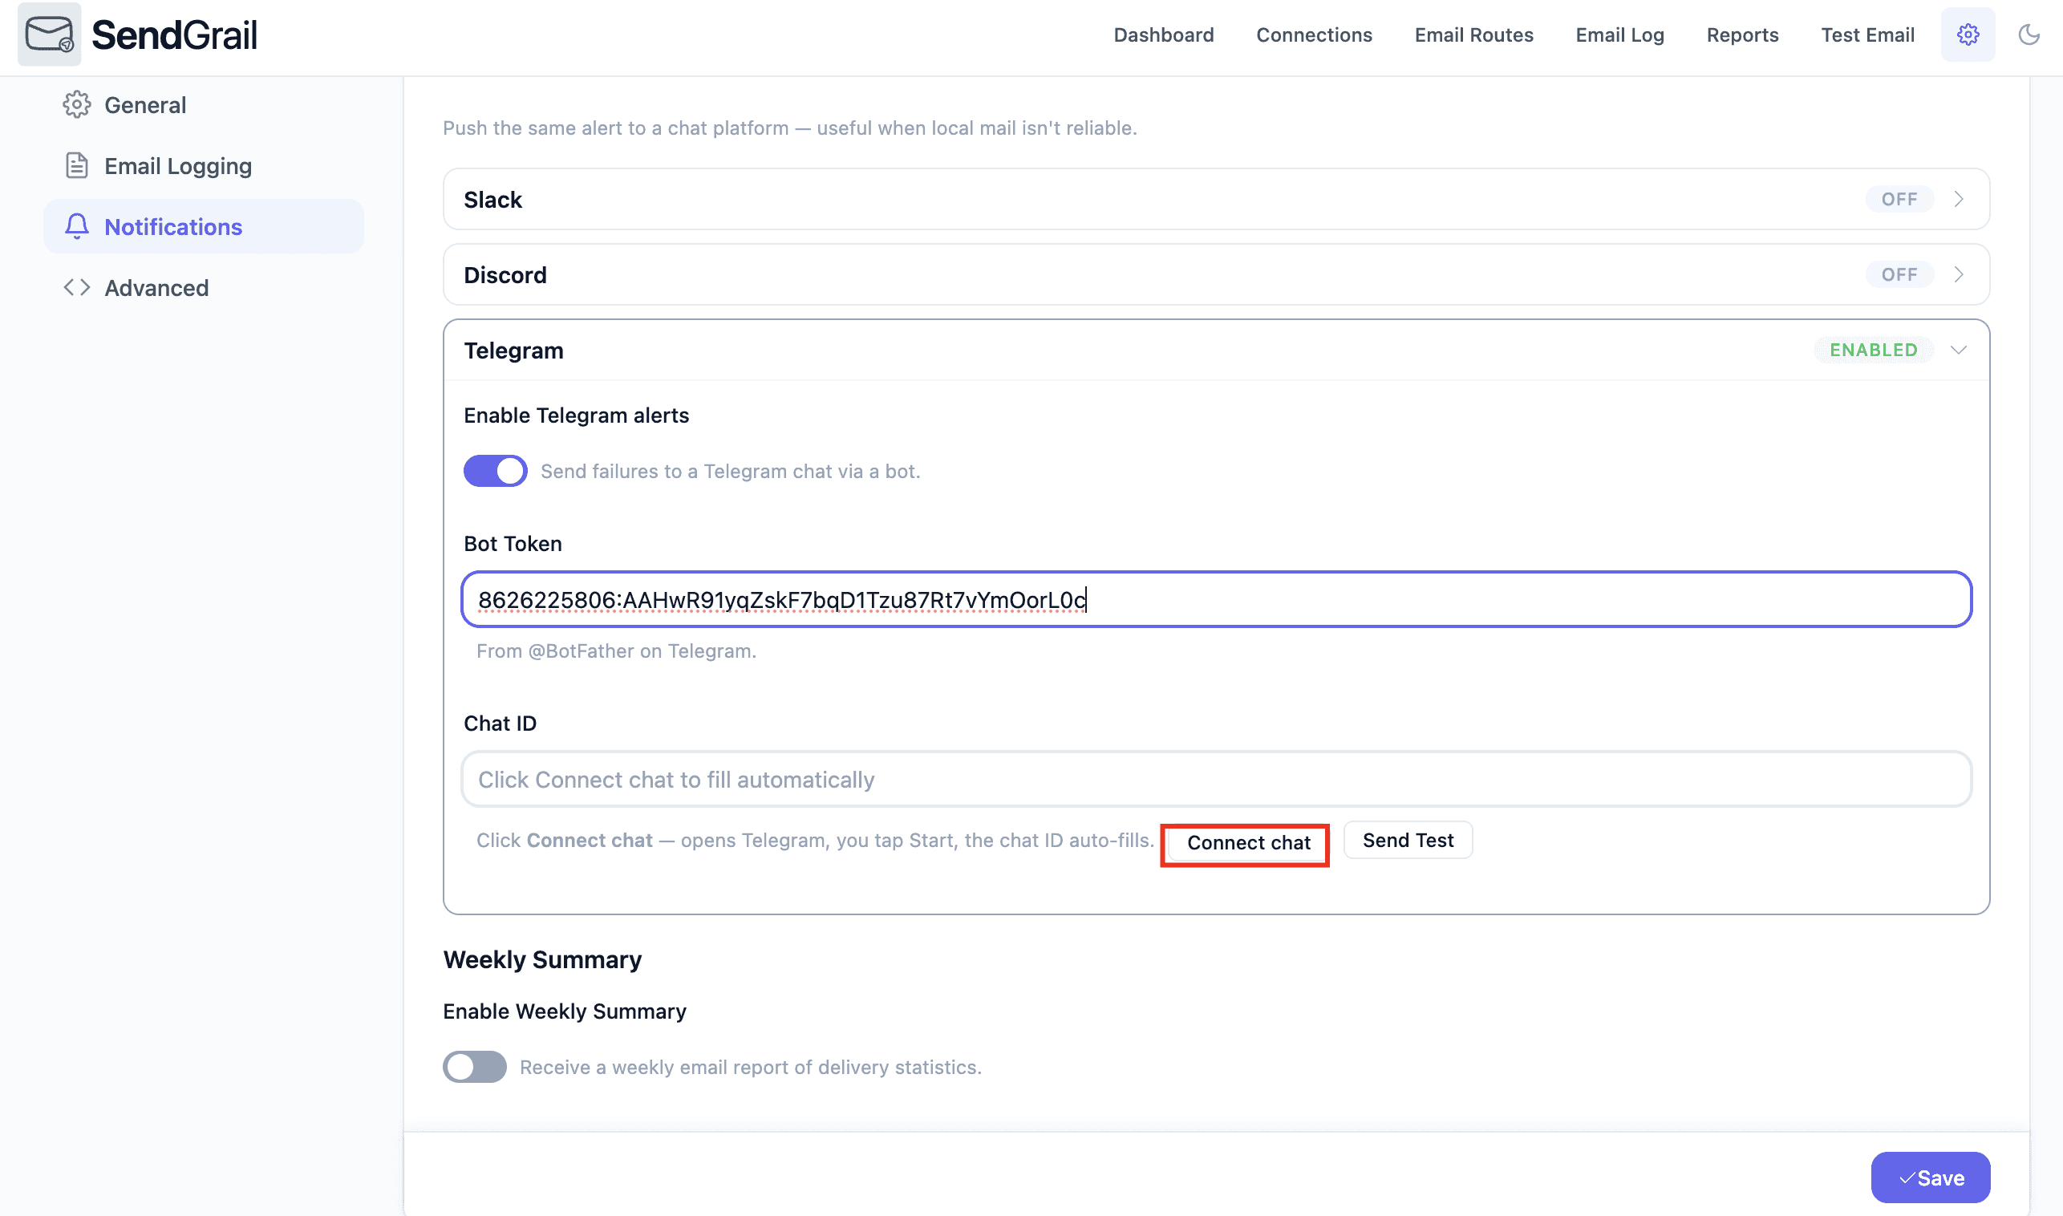This screenshot has height=1216, width=2063.
Task: Click into the Chat ID field
Action: click(x=1216, y=780)
